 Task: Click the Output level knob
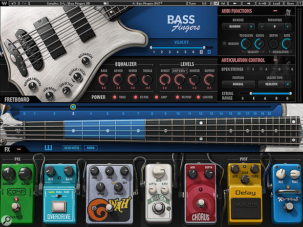[x=209, y=80]
